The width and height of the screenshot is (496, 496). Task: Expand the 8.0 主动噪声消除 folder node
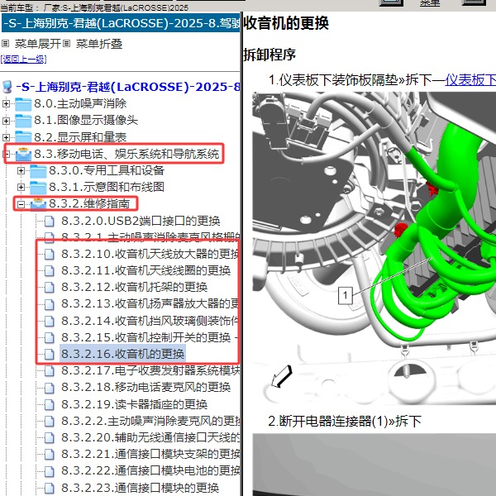pyautogui.click(x=6, y=104)
